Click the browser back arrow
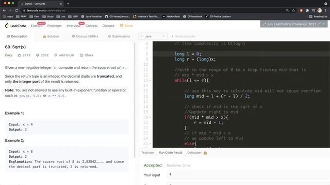This screenshot has height=185, width=330. click(5, 10)
